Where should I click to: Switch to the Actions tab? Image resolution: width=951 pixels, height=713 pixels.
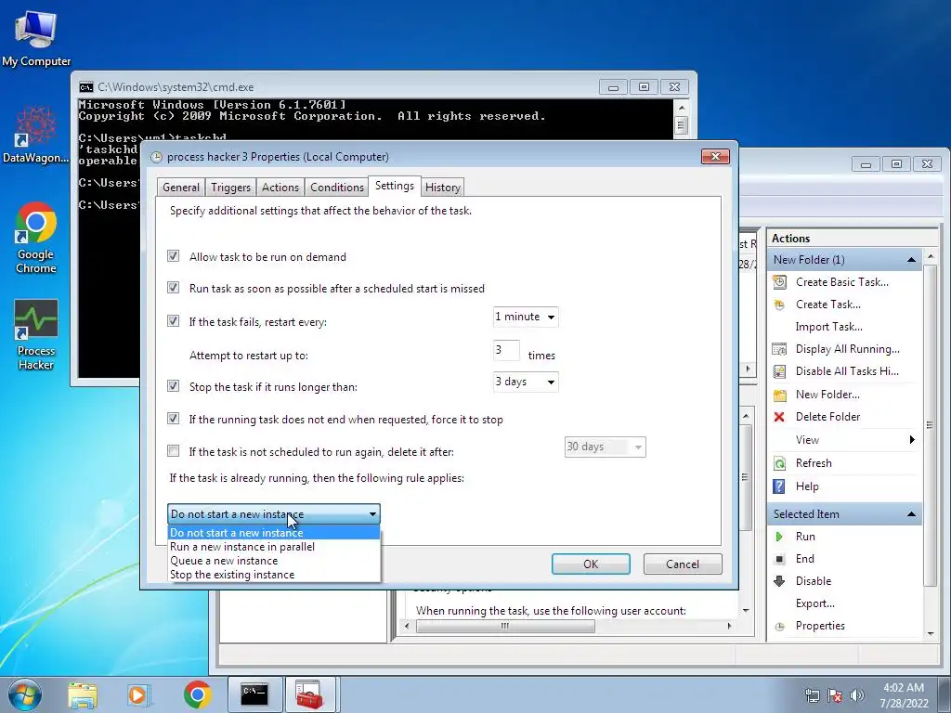point(280,188)
